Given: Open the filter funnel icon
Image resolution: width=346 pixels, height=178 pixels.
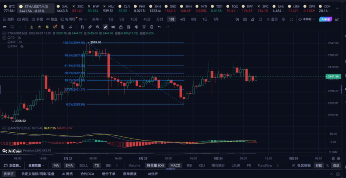Looking at the screenshot, I should click(144, 27).
